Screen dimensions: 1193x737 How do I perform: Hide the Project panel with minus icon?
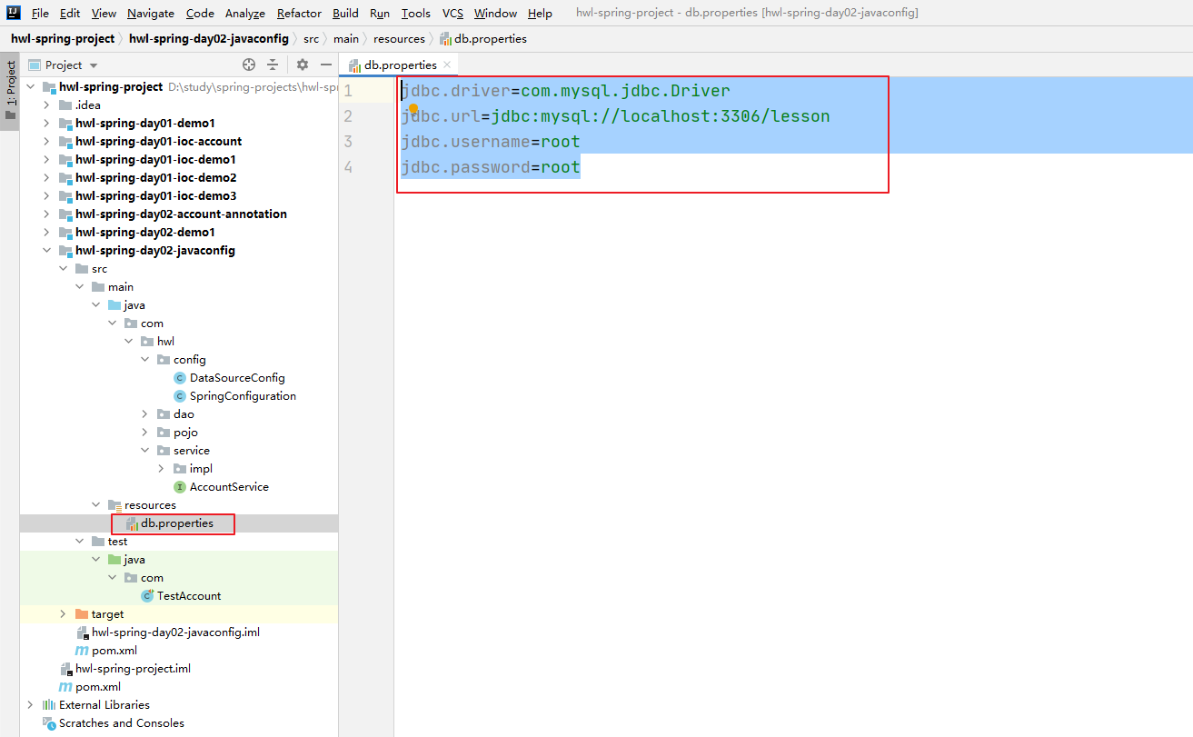click(x=326, y=65)
